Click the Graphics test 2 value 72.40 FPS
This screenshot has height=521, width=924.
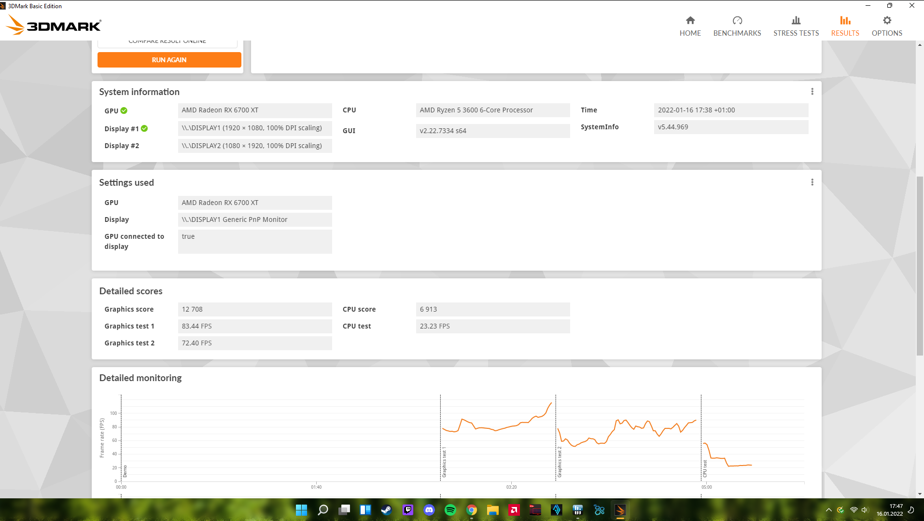point(255,343)
